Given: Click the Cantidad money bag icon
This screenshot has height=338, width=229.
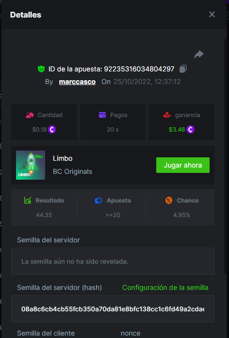Looking at the screenshot, I should click(x=30, y=115).
